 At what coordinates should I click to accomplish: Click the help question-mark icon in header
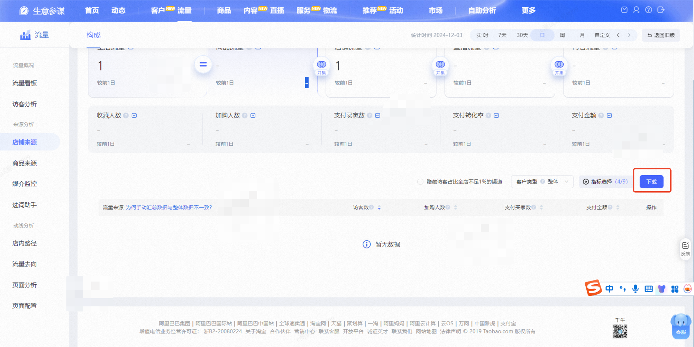(648, 10)
